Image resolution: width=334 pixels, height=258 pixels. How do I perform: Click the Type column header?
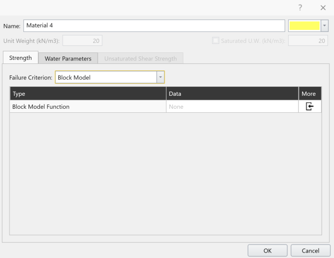[x=88, y=94]
